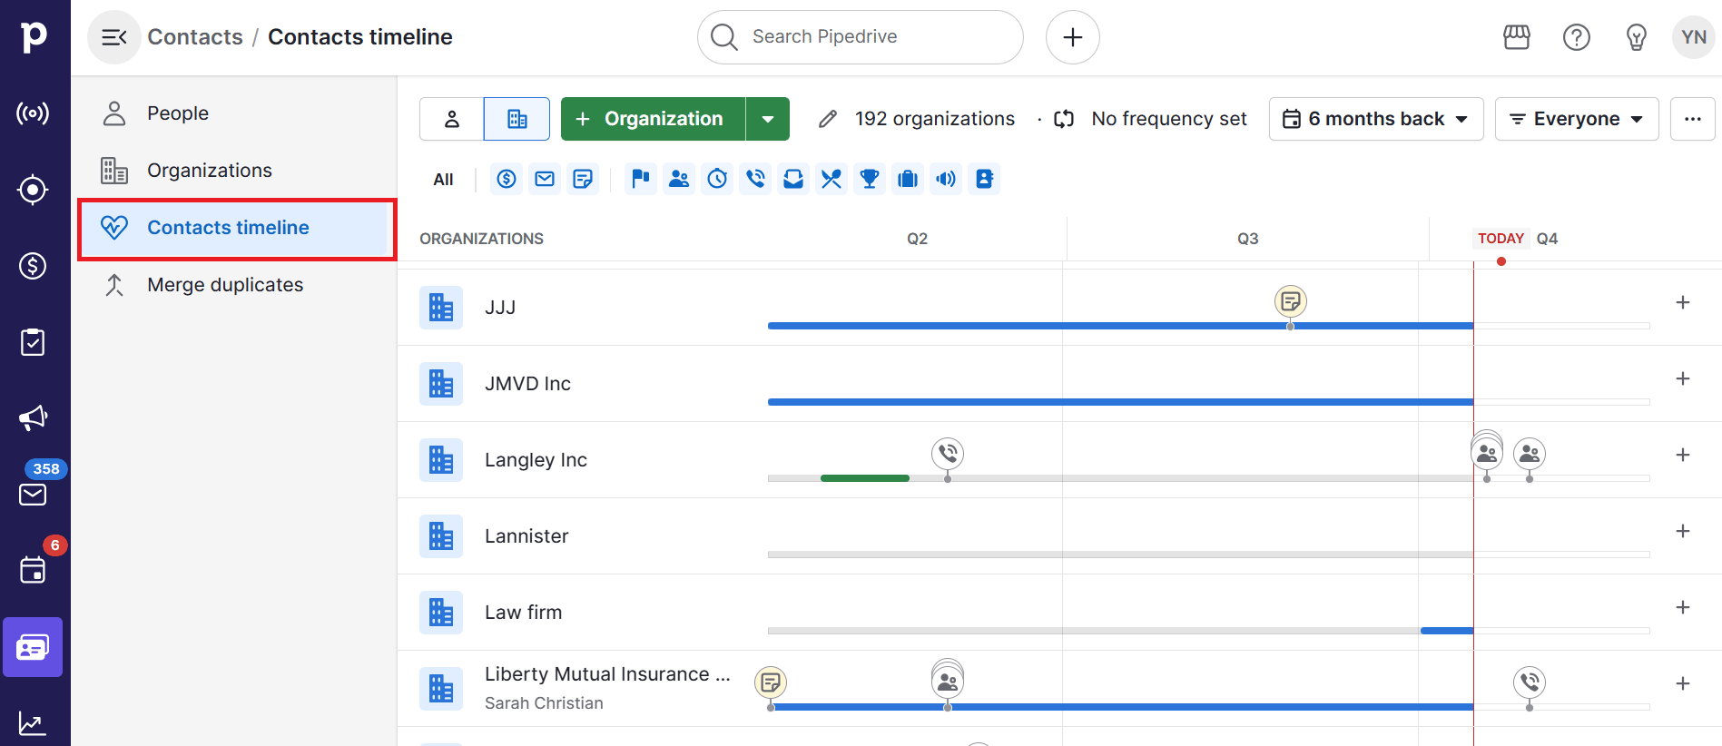Open Deals dollar icon in sidebar
Image resolution: width=1722 pixels, height=746 pixels.
33,266
